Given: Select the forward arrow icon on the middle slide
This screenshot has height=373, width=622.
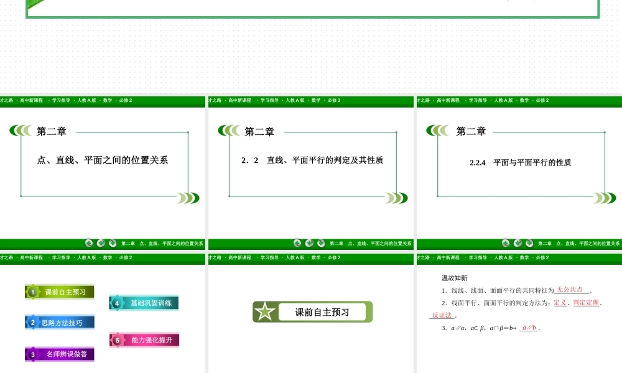Looking at the screenshot, I should pos(320,244).
